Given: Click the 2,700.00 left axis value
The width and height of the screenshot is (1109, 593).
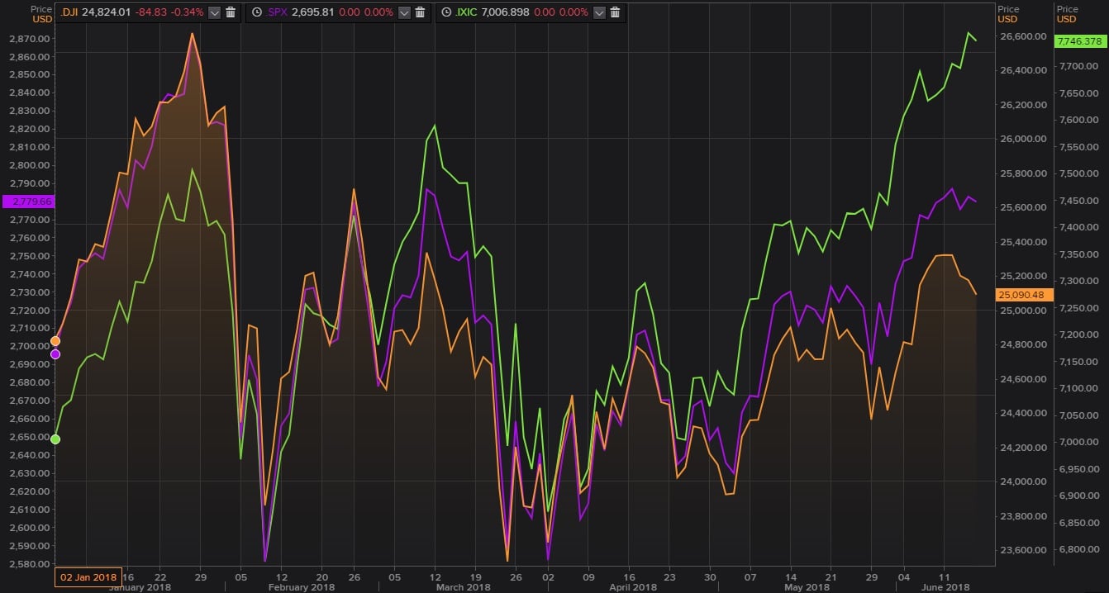Looking at the screenshot, I should (28, 347).
